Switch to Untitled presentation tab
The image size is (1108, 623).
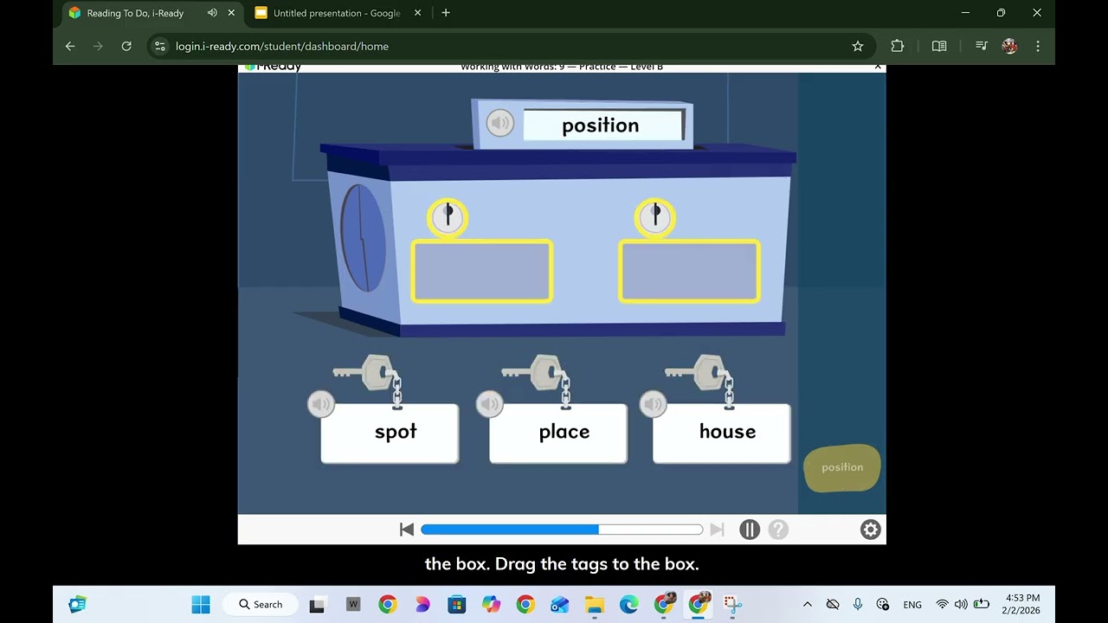(337, 13)
